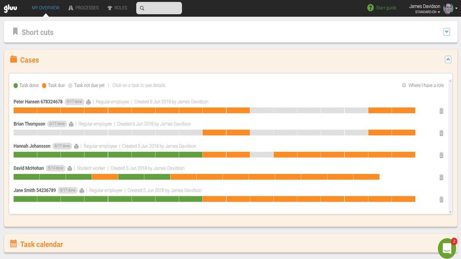Image resolution: width=461 pixels, height=259 pixels.
Task: Delete the Hannah Johansson case
Action: point(441,155)
